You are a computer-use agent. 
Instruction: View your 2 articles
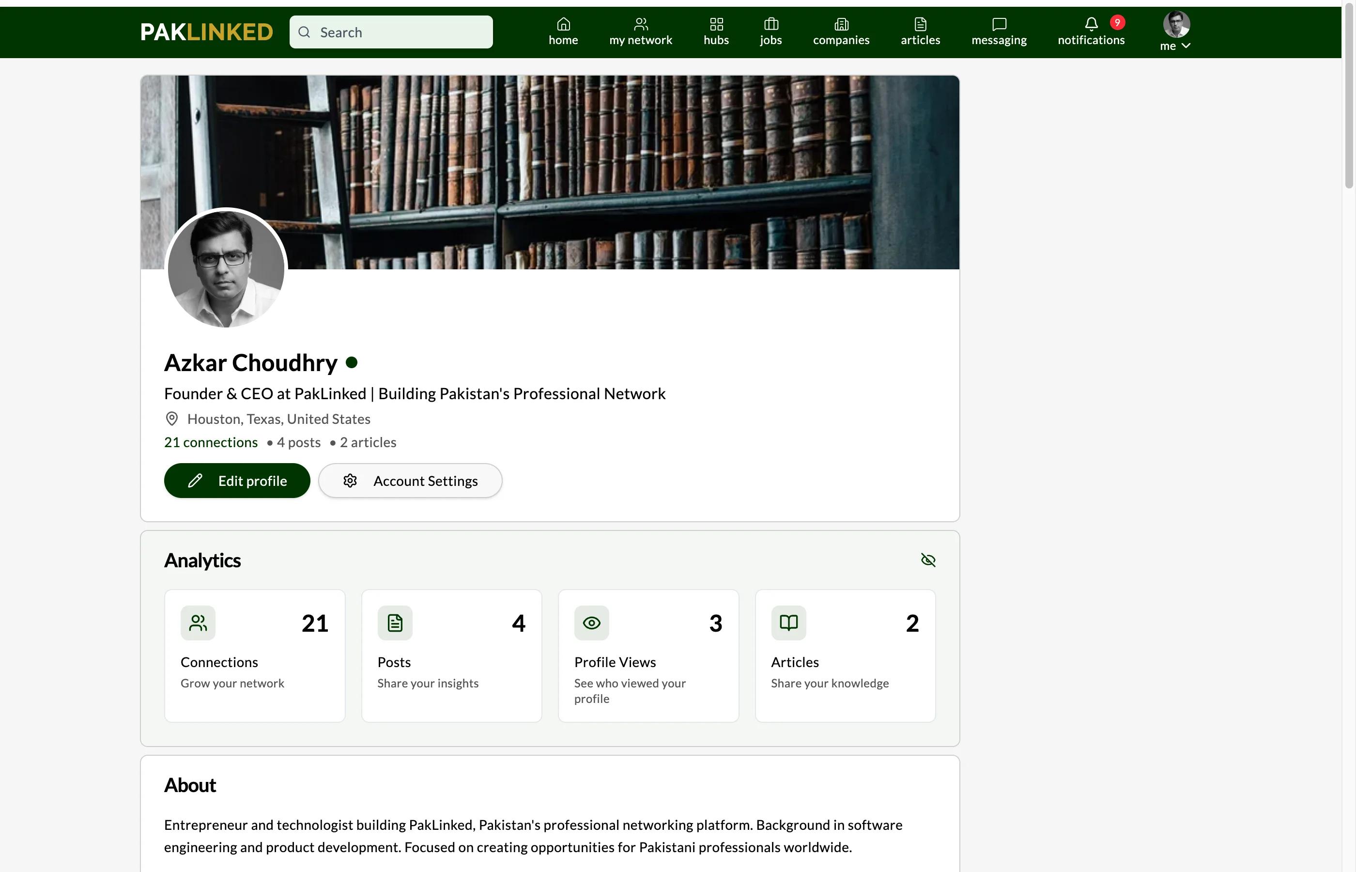coord(367,442)
